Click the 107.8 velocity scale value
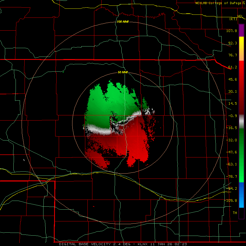 (232, 31)
